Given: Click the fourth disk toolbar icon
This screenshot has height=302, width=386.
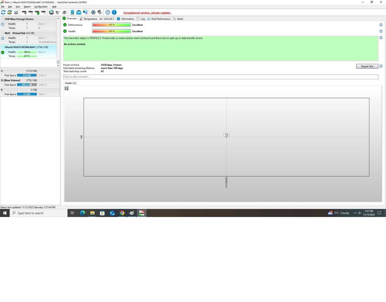Looking at the screenshot, I should (43, 13).
